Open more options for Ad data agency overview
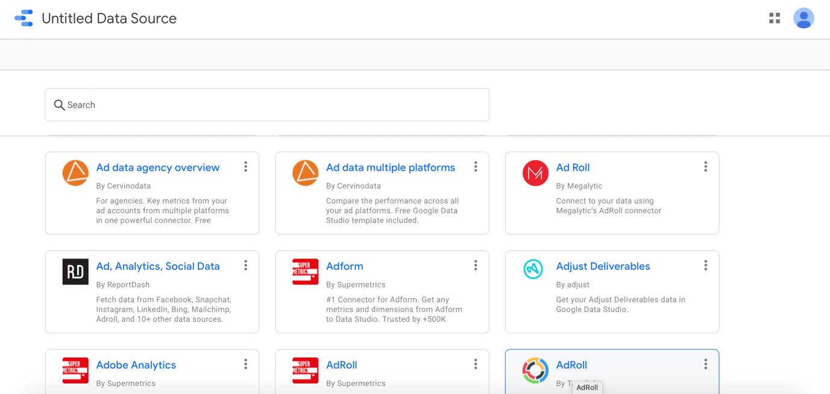The image size is (830, 394). [246, 167]
